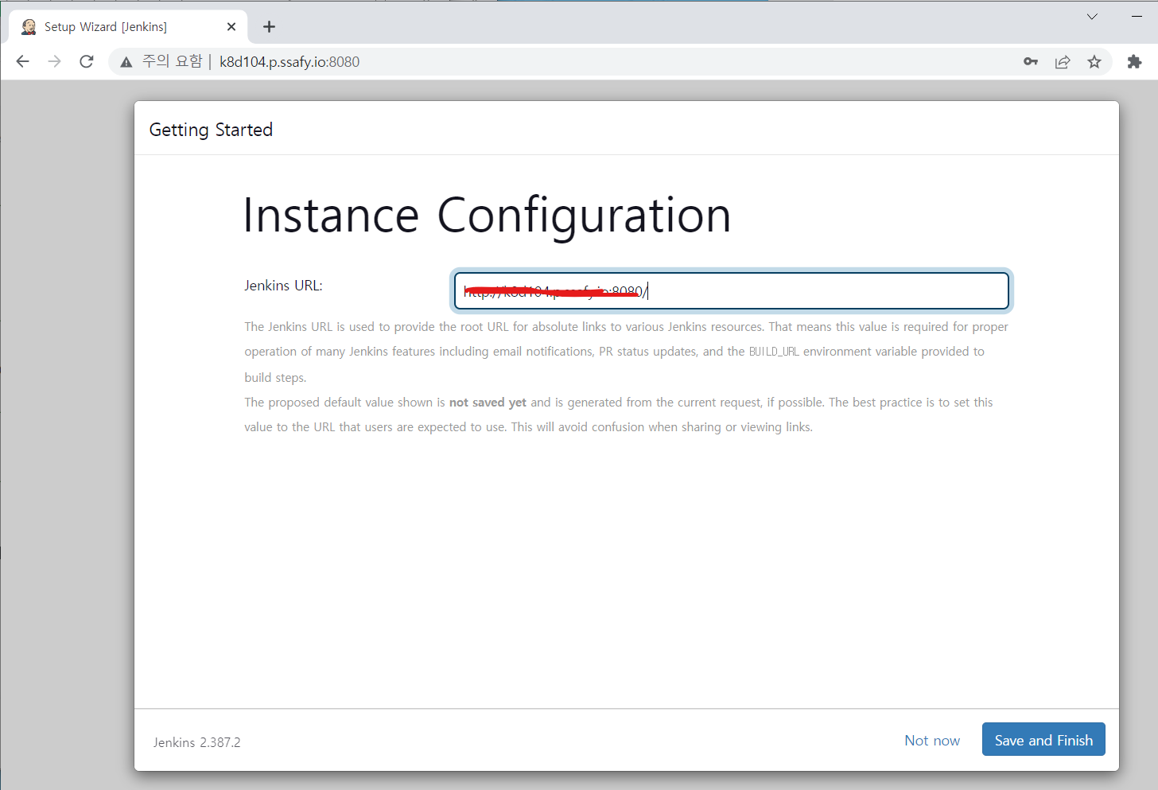Viewport: 1158px width, 790px height.
Task: Bookmark this page with the star icon
Action: tap(1094, 61)
